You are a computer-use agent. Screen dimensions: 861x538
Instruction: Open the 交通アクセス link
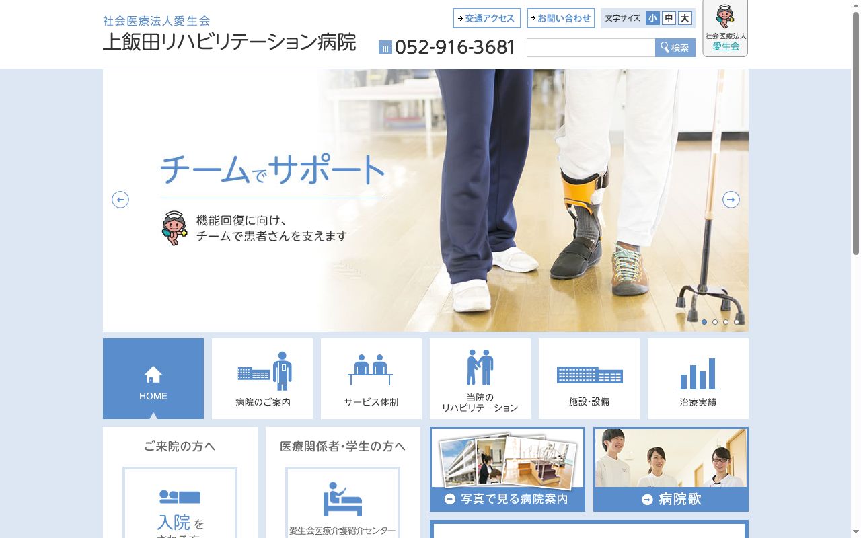[487, 18]
